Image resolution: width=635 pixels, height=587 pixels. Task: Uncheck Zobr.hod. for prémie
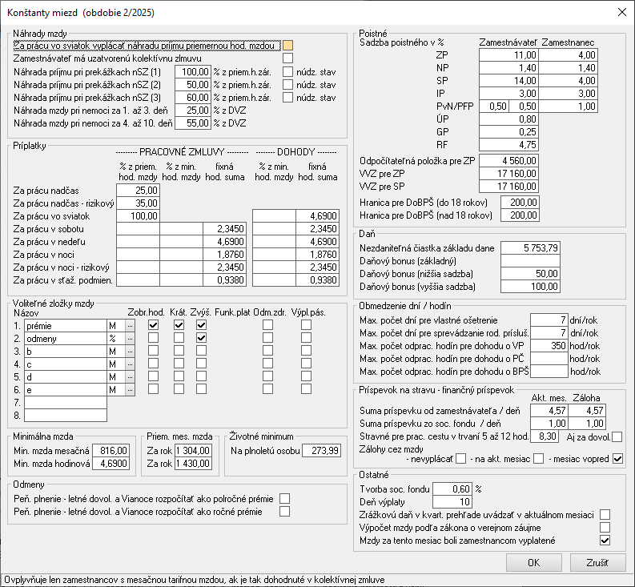(x=154, y=324)
